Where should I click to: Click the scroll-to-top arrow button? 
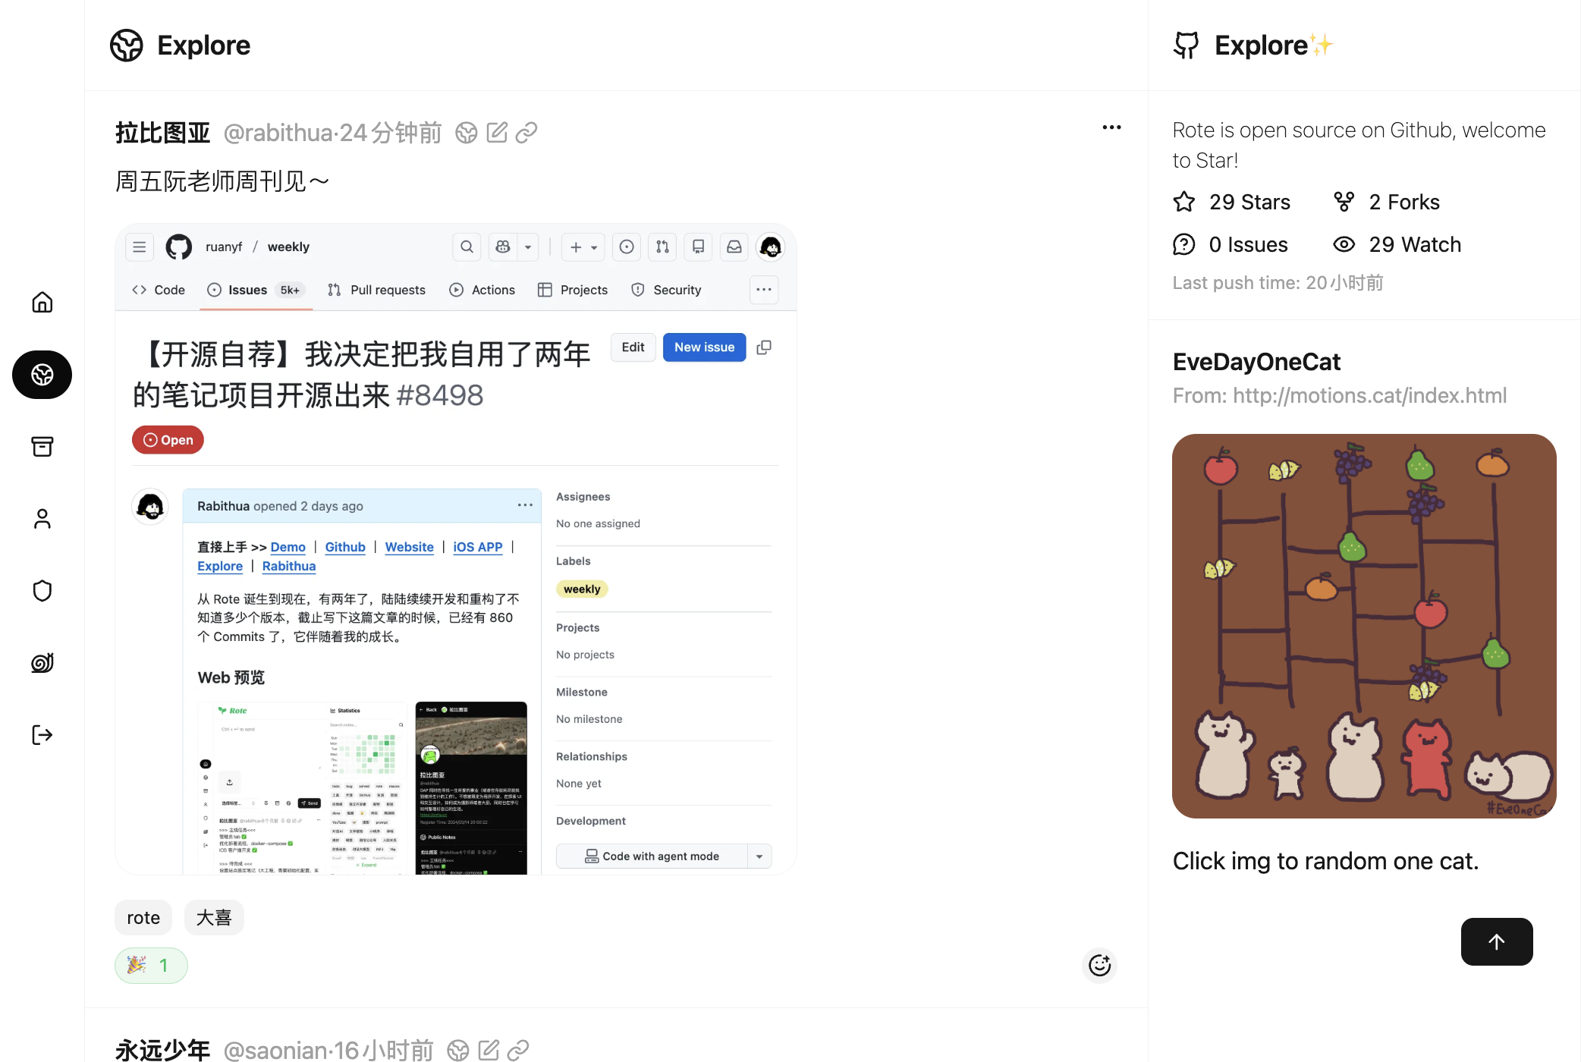[x=1496, y=941]
